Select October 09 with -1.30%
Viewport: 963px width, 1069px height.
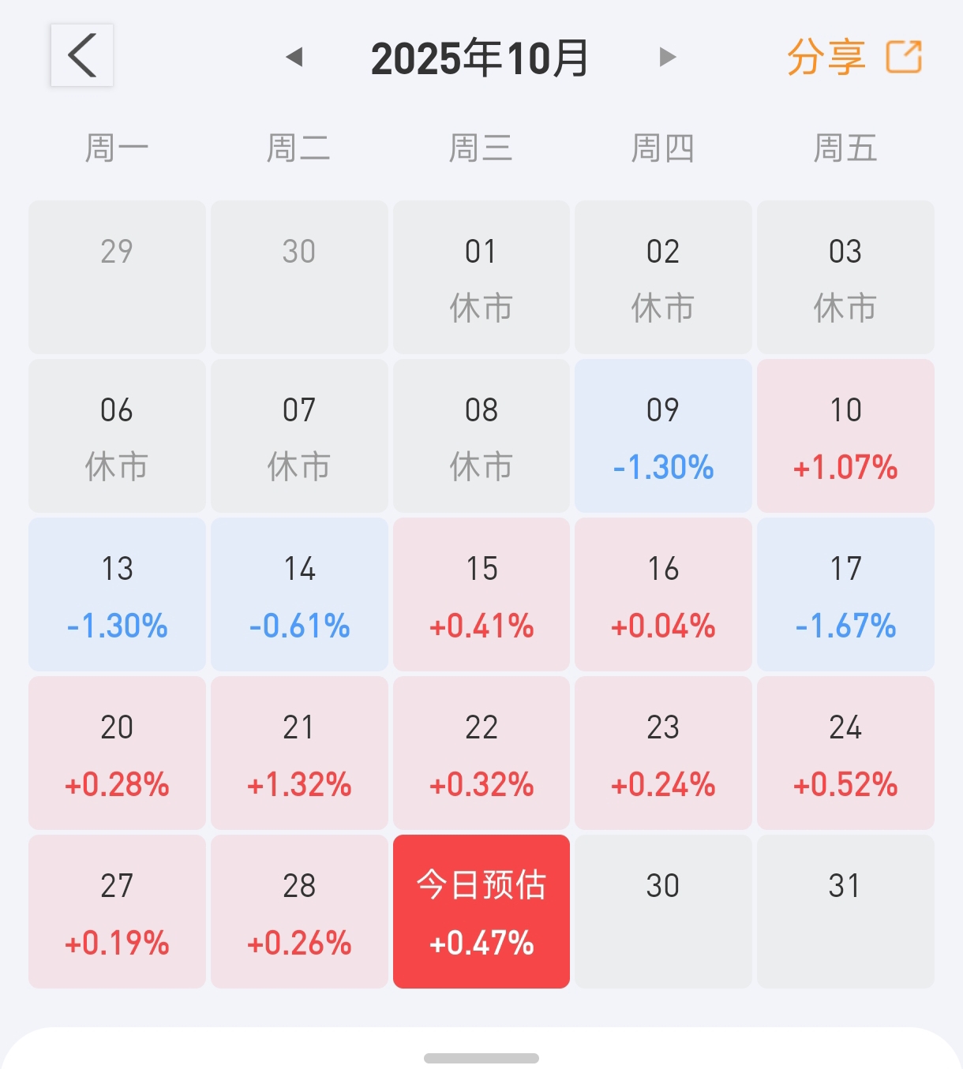pyautogui.click(x=663, y=436)
